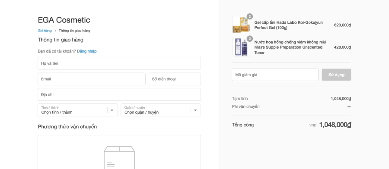This screenshot has height=169, width=389.
Task: Click the Klairs toner product thumbnail
Action: (x=241, y=47)
